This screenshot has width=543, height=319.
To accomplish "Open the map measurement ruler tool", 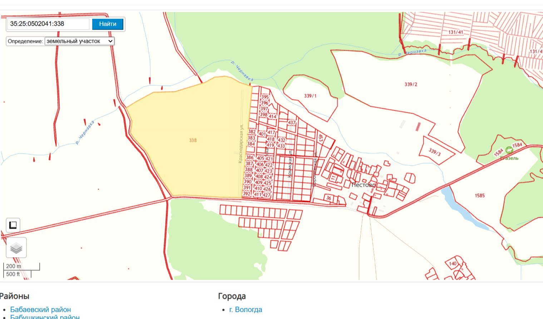I will [13, 225].
